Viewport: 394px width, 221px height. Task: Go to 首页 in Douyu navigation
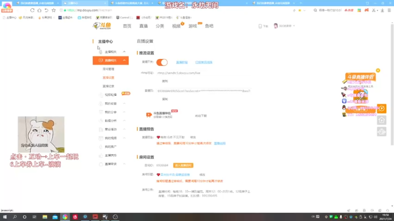tap(127, 26)
